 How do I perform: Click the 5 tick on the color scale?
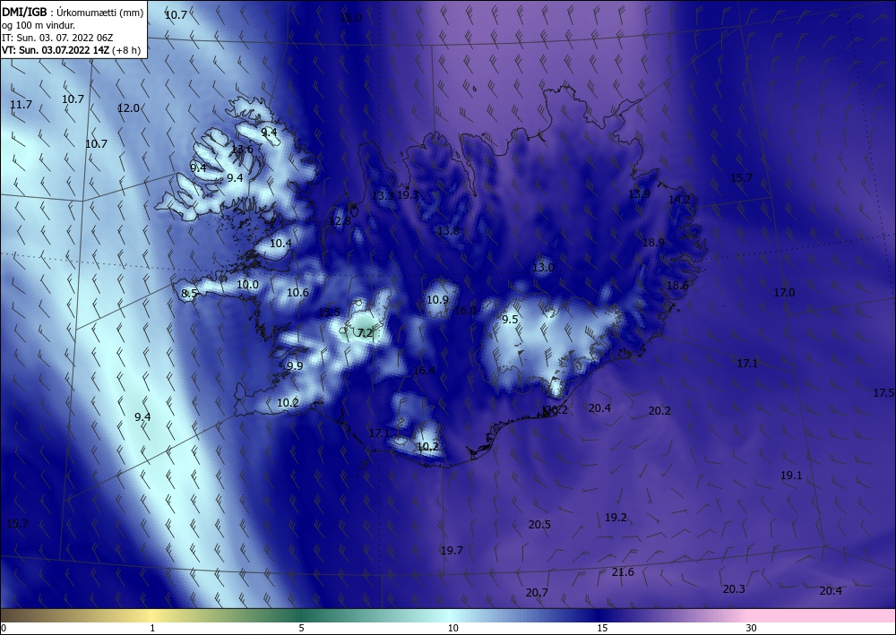(301, 629)
